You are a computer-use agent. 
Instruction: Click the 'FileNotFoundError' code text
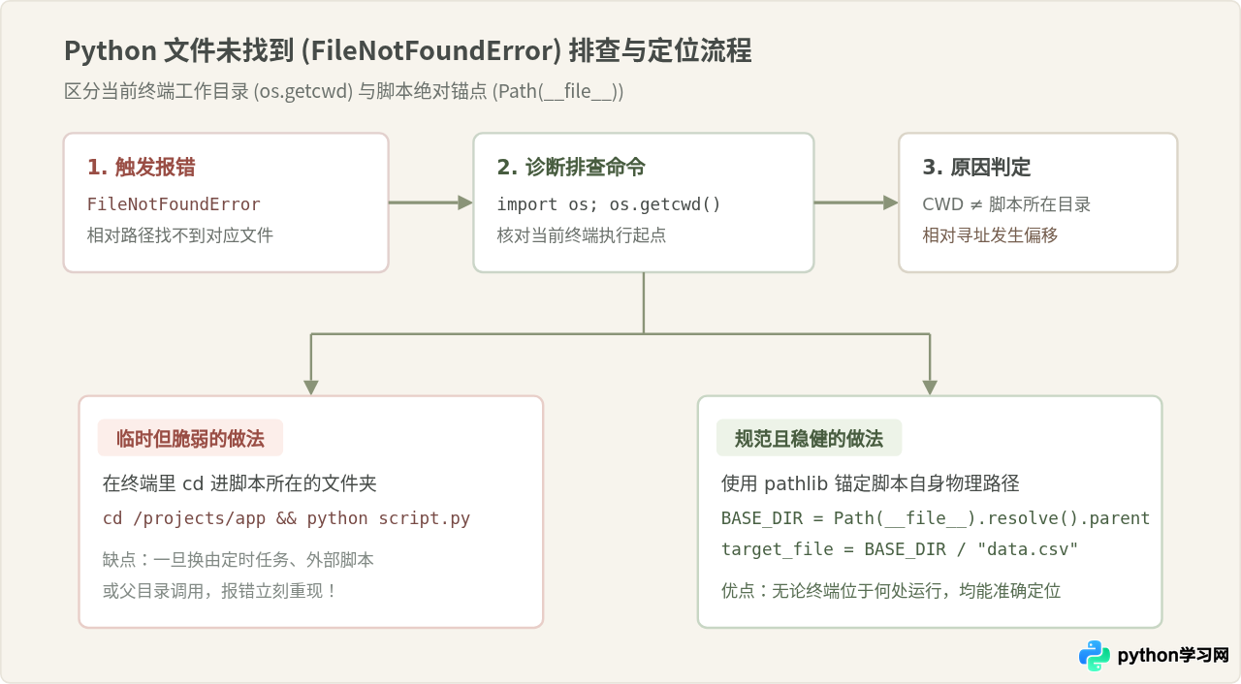(x=174, y=204)
